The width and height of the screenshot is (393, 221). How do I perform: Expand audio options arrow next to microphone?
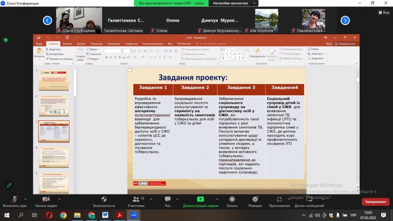pos(26,199)
